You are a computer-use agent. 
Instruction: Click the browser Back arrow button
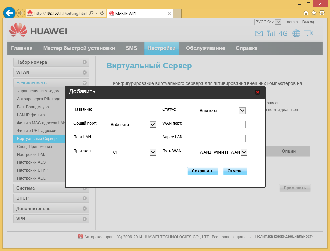pos(9,13)
